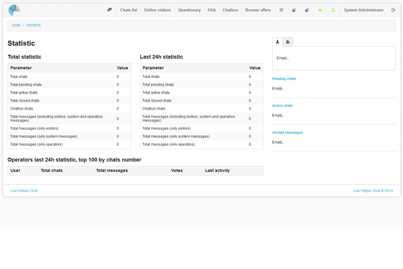Click the Votes column header
This screenshot has height=269, width=403.
pyautogui.click(x=177, y=171)
